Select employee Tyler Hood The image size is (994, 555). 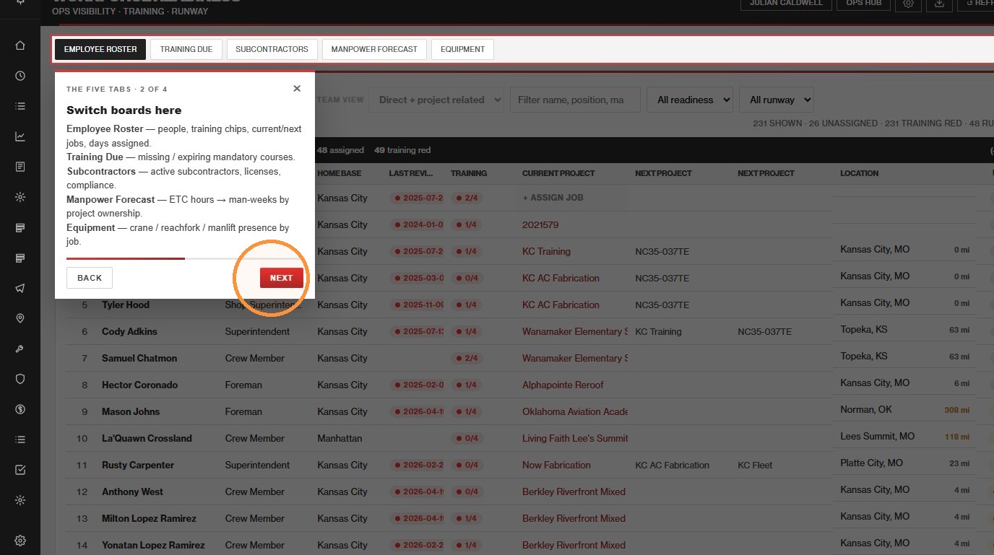coord(126,305)
